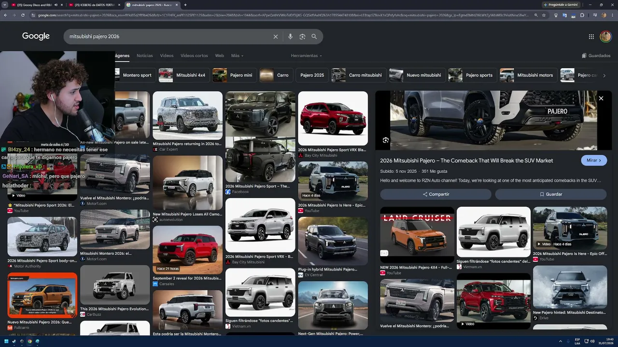This screenshot has height=347, width=618.
Task: Close the mitsubishi pajero 2026 browser tab
Action: pos(177,5)
